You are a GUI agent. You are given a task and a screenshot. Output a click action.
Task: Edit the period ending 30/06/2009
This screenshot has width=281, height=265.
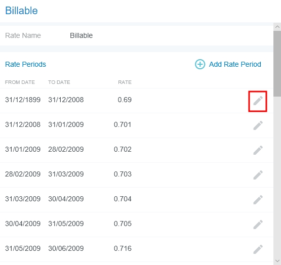pyautogui.click(x=258, y=249)
